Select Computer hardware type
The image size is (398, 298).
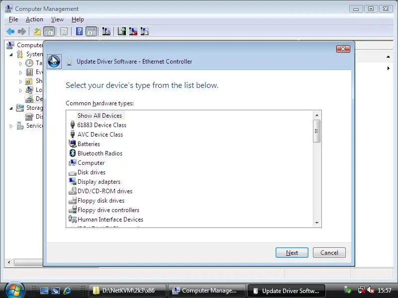point(91,163)
